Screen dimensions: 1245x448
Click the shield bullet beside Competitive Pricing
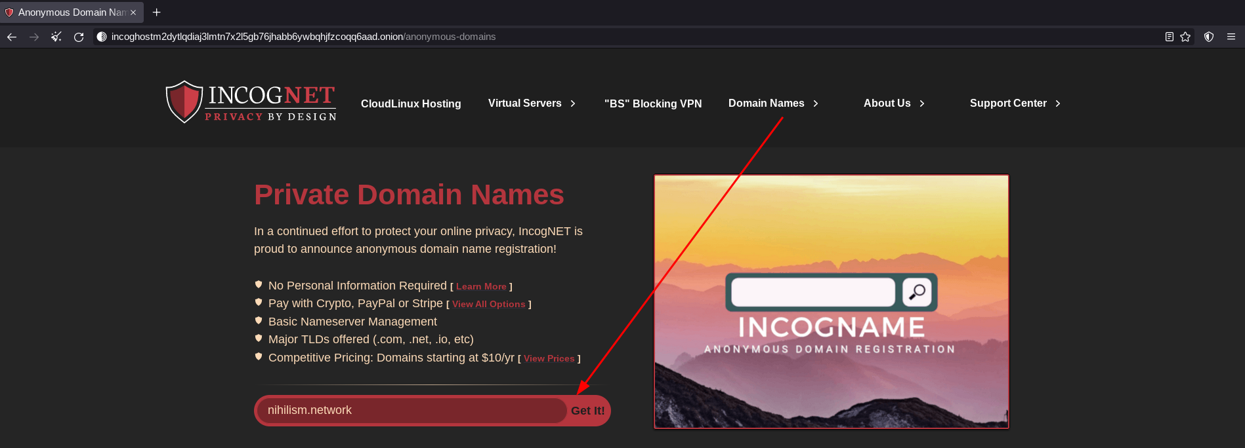[x=259, y=356]
